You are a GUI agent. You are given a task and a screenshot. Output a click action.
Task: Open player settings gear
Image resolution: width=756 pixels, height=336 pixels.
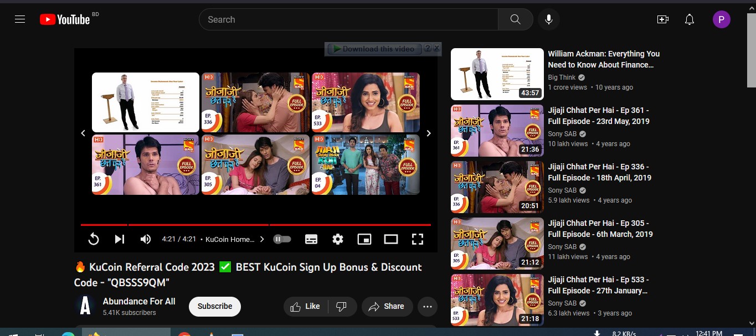click(338, 239)
